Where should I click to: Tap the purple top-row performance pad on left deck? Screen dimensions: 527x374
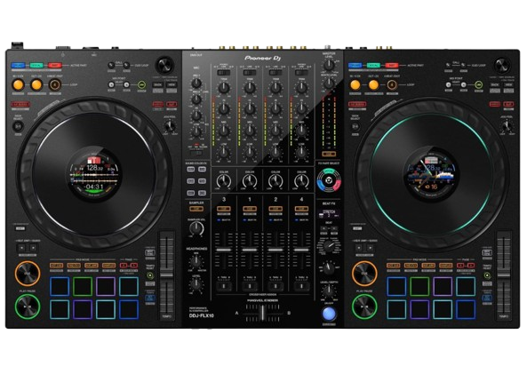coord(106,286)
